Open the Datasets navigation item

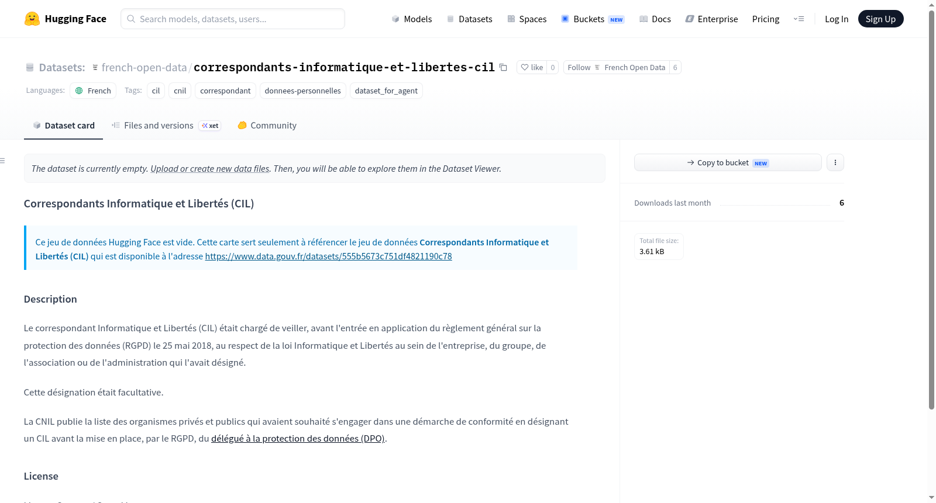point(470,19)
